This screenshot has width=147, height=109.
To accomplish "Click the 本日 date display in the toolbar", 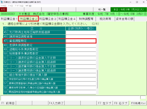I will [129, 9].
